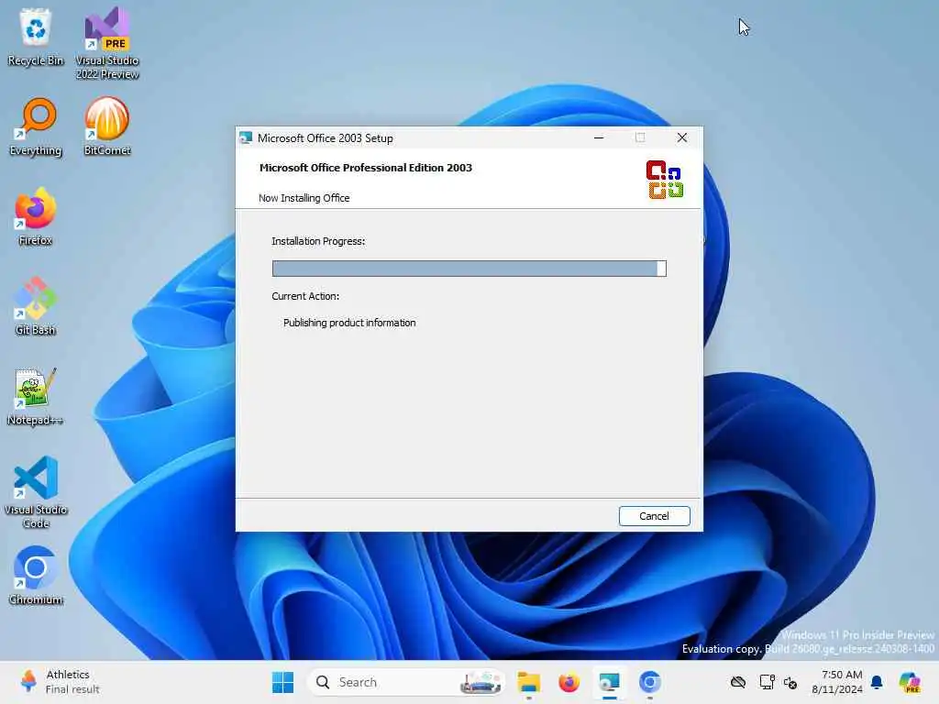Cancel the Office 2003 installation
The width and height of the screenshot is (939, 704).
coord(654,516)
